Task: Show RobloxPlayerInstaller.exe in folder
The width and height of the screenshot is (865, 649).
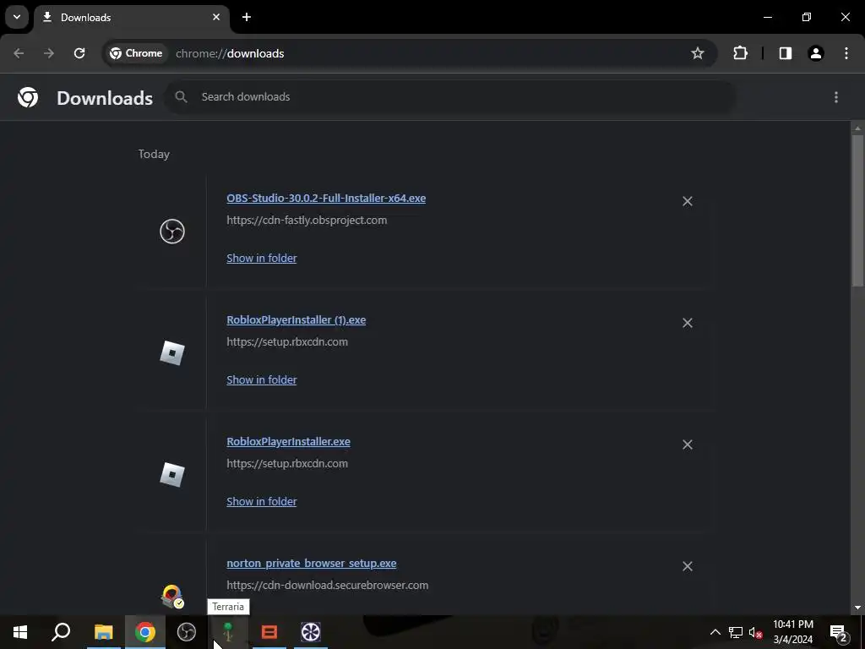Action: click(x=262, y=502)
